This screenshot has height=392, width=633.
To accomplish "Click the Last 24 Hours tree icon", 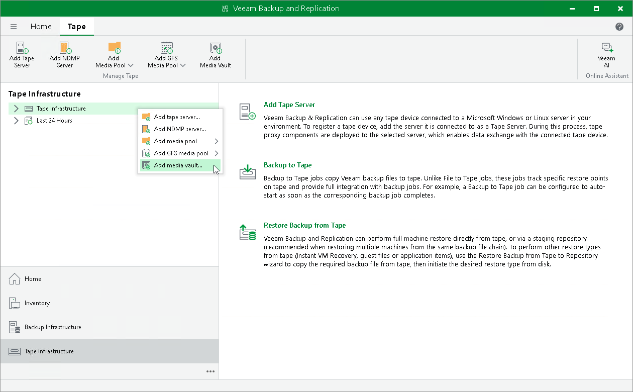I will click(x=29, y=121).
